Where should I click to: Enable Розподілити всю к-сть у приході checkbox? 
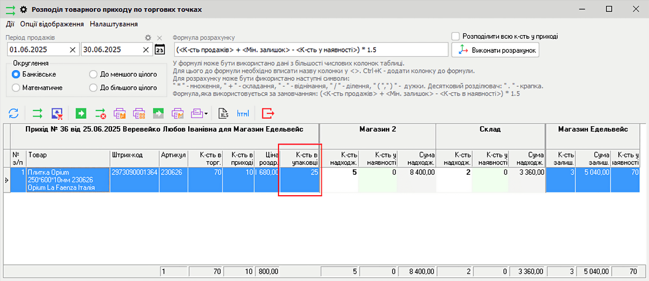(x=455, y=37)
